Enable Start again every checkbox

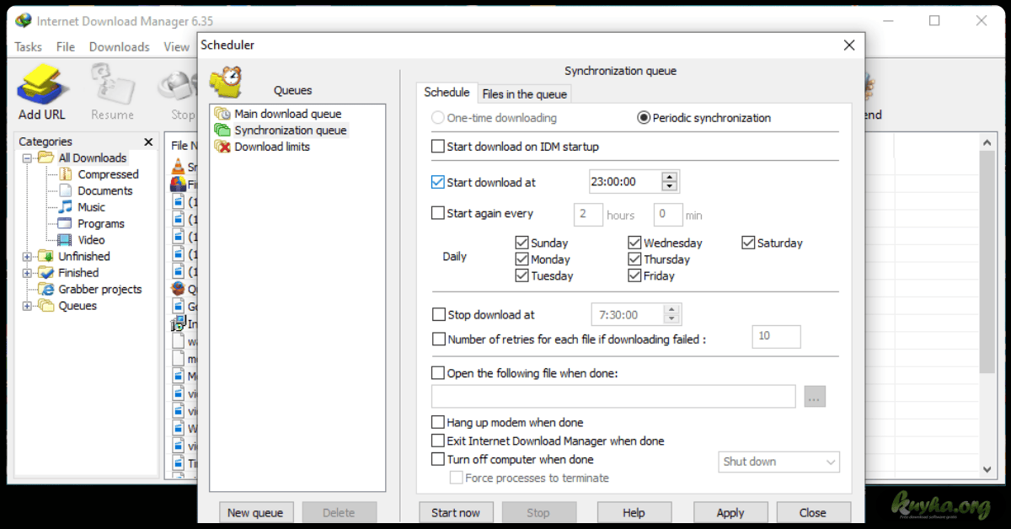tap(438, 214)
